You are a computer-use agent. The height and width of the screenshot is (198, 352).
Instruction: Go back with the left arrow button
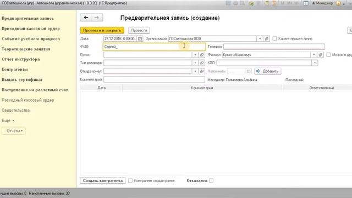[86, 18]
